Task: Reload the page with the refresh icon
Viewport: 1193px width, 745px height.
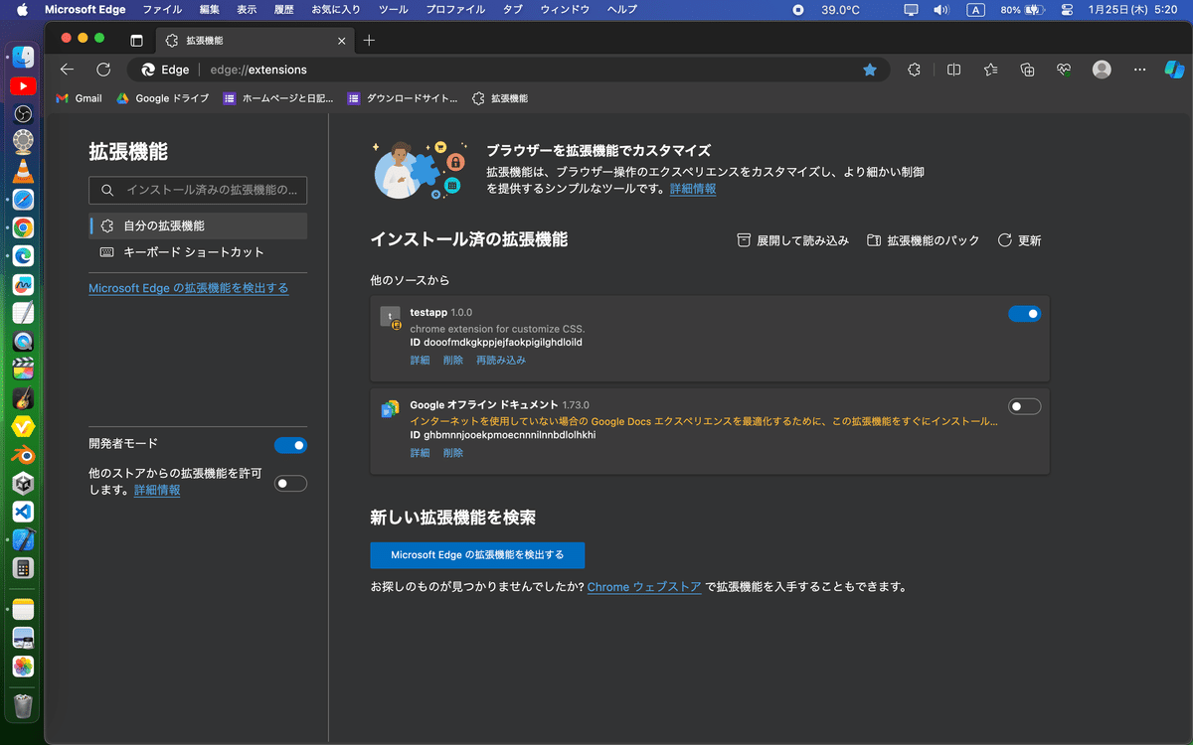Action: click(103, 70)
